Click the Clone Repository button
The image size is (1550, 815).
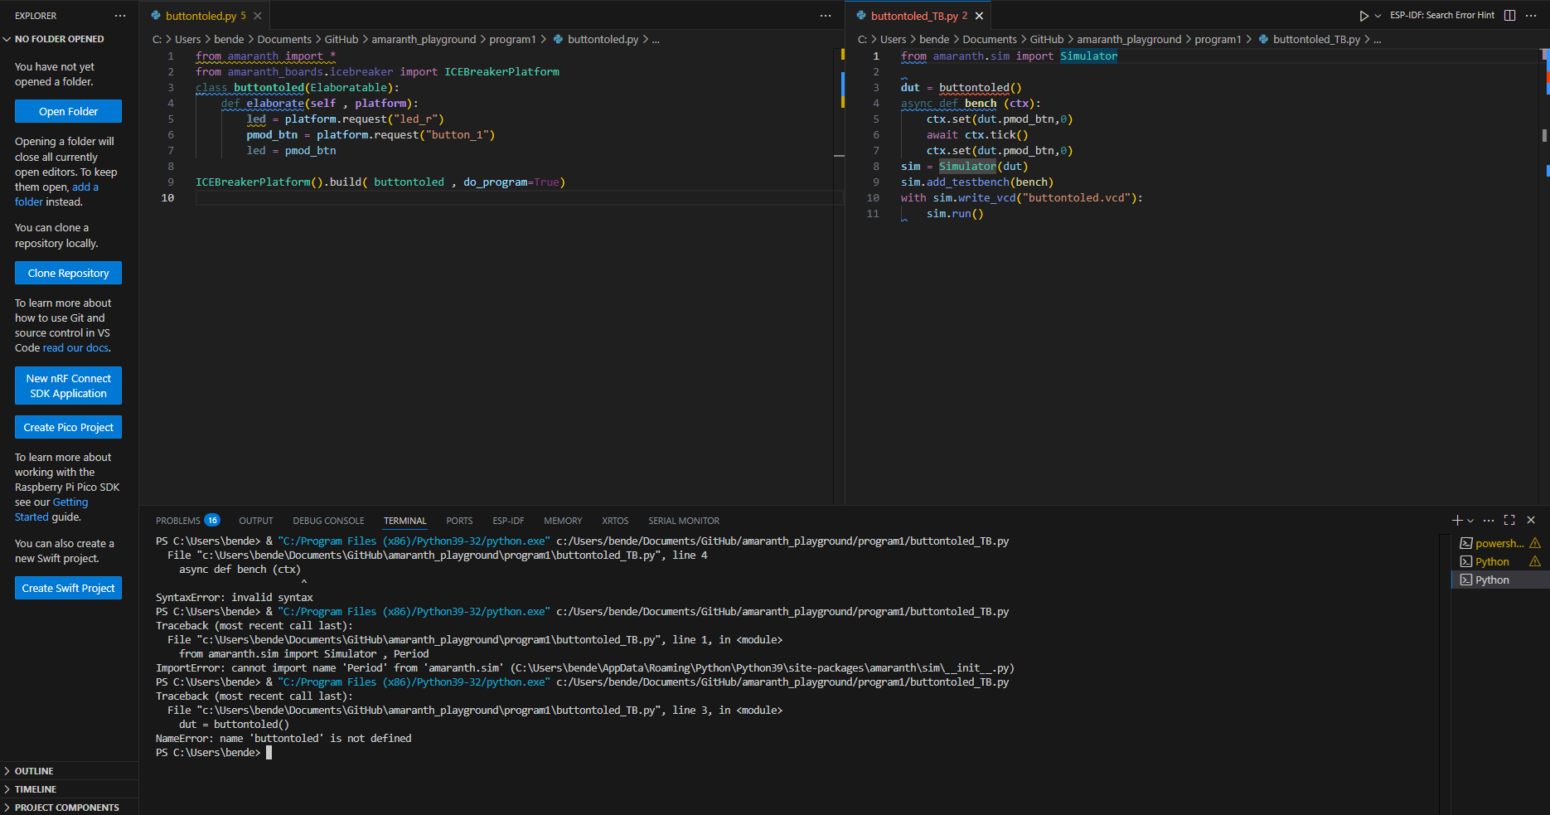[68, 273]
